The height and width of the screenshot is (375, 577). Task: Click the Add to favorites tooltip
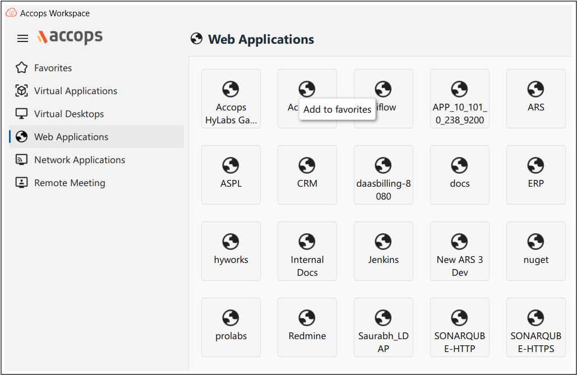[337, 109]
